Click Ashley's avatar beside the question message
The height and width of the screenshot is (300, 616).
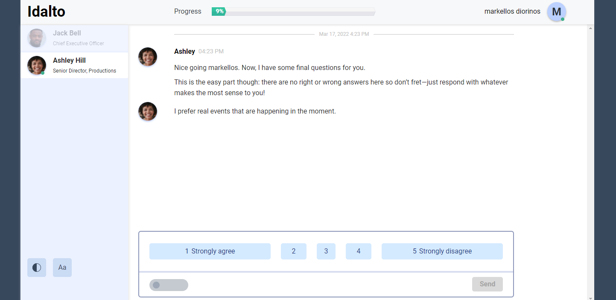(148, 111)
